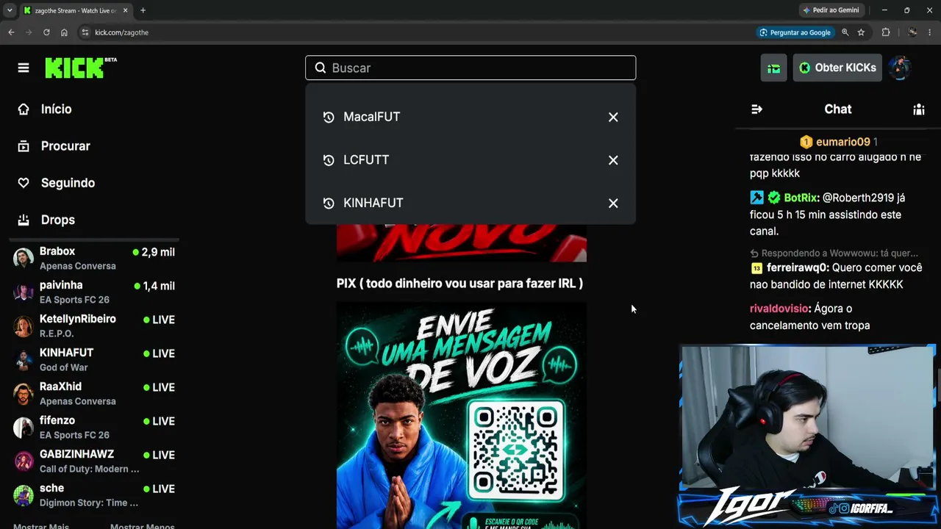Open the user profile avatar menu
This screenshot has width=941, height=529.
900,68
